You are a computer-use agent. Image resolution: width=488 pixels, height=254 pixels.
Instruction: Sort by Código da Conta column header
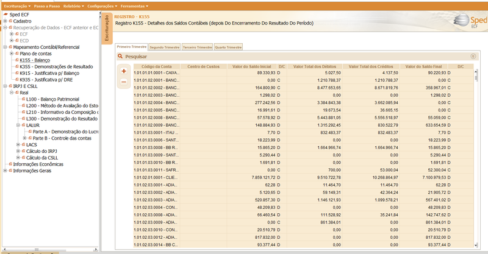pyautogui.click(x=157, y=66)
